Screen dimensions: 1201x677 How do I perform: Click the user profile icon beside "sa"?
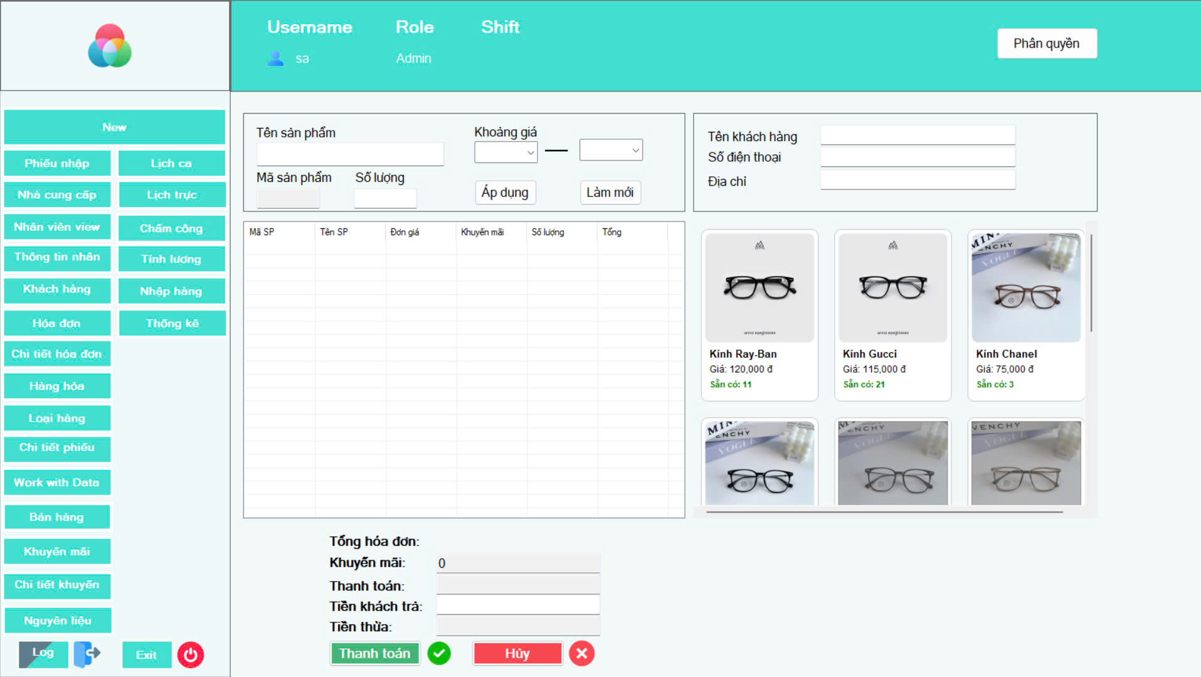275,58
